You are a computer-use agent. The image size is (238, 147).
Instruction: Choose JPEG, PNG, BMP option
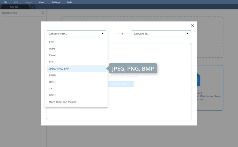(x=76, y=68)
